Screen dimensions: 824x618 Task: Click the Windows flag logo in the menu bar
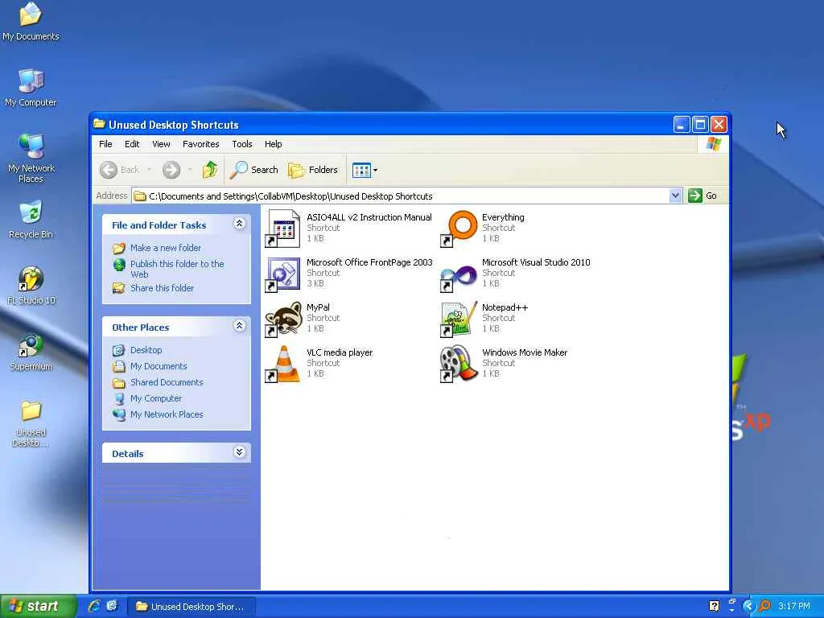(x=713, y=144)
